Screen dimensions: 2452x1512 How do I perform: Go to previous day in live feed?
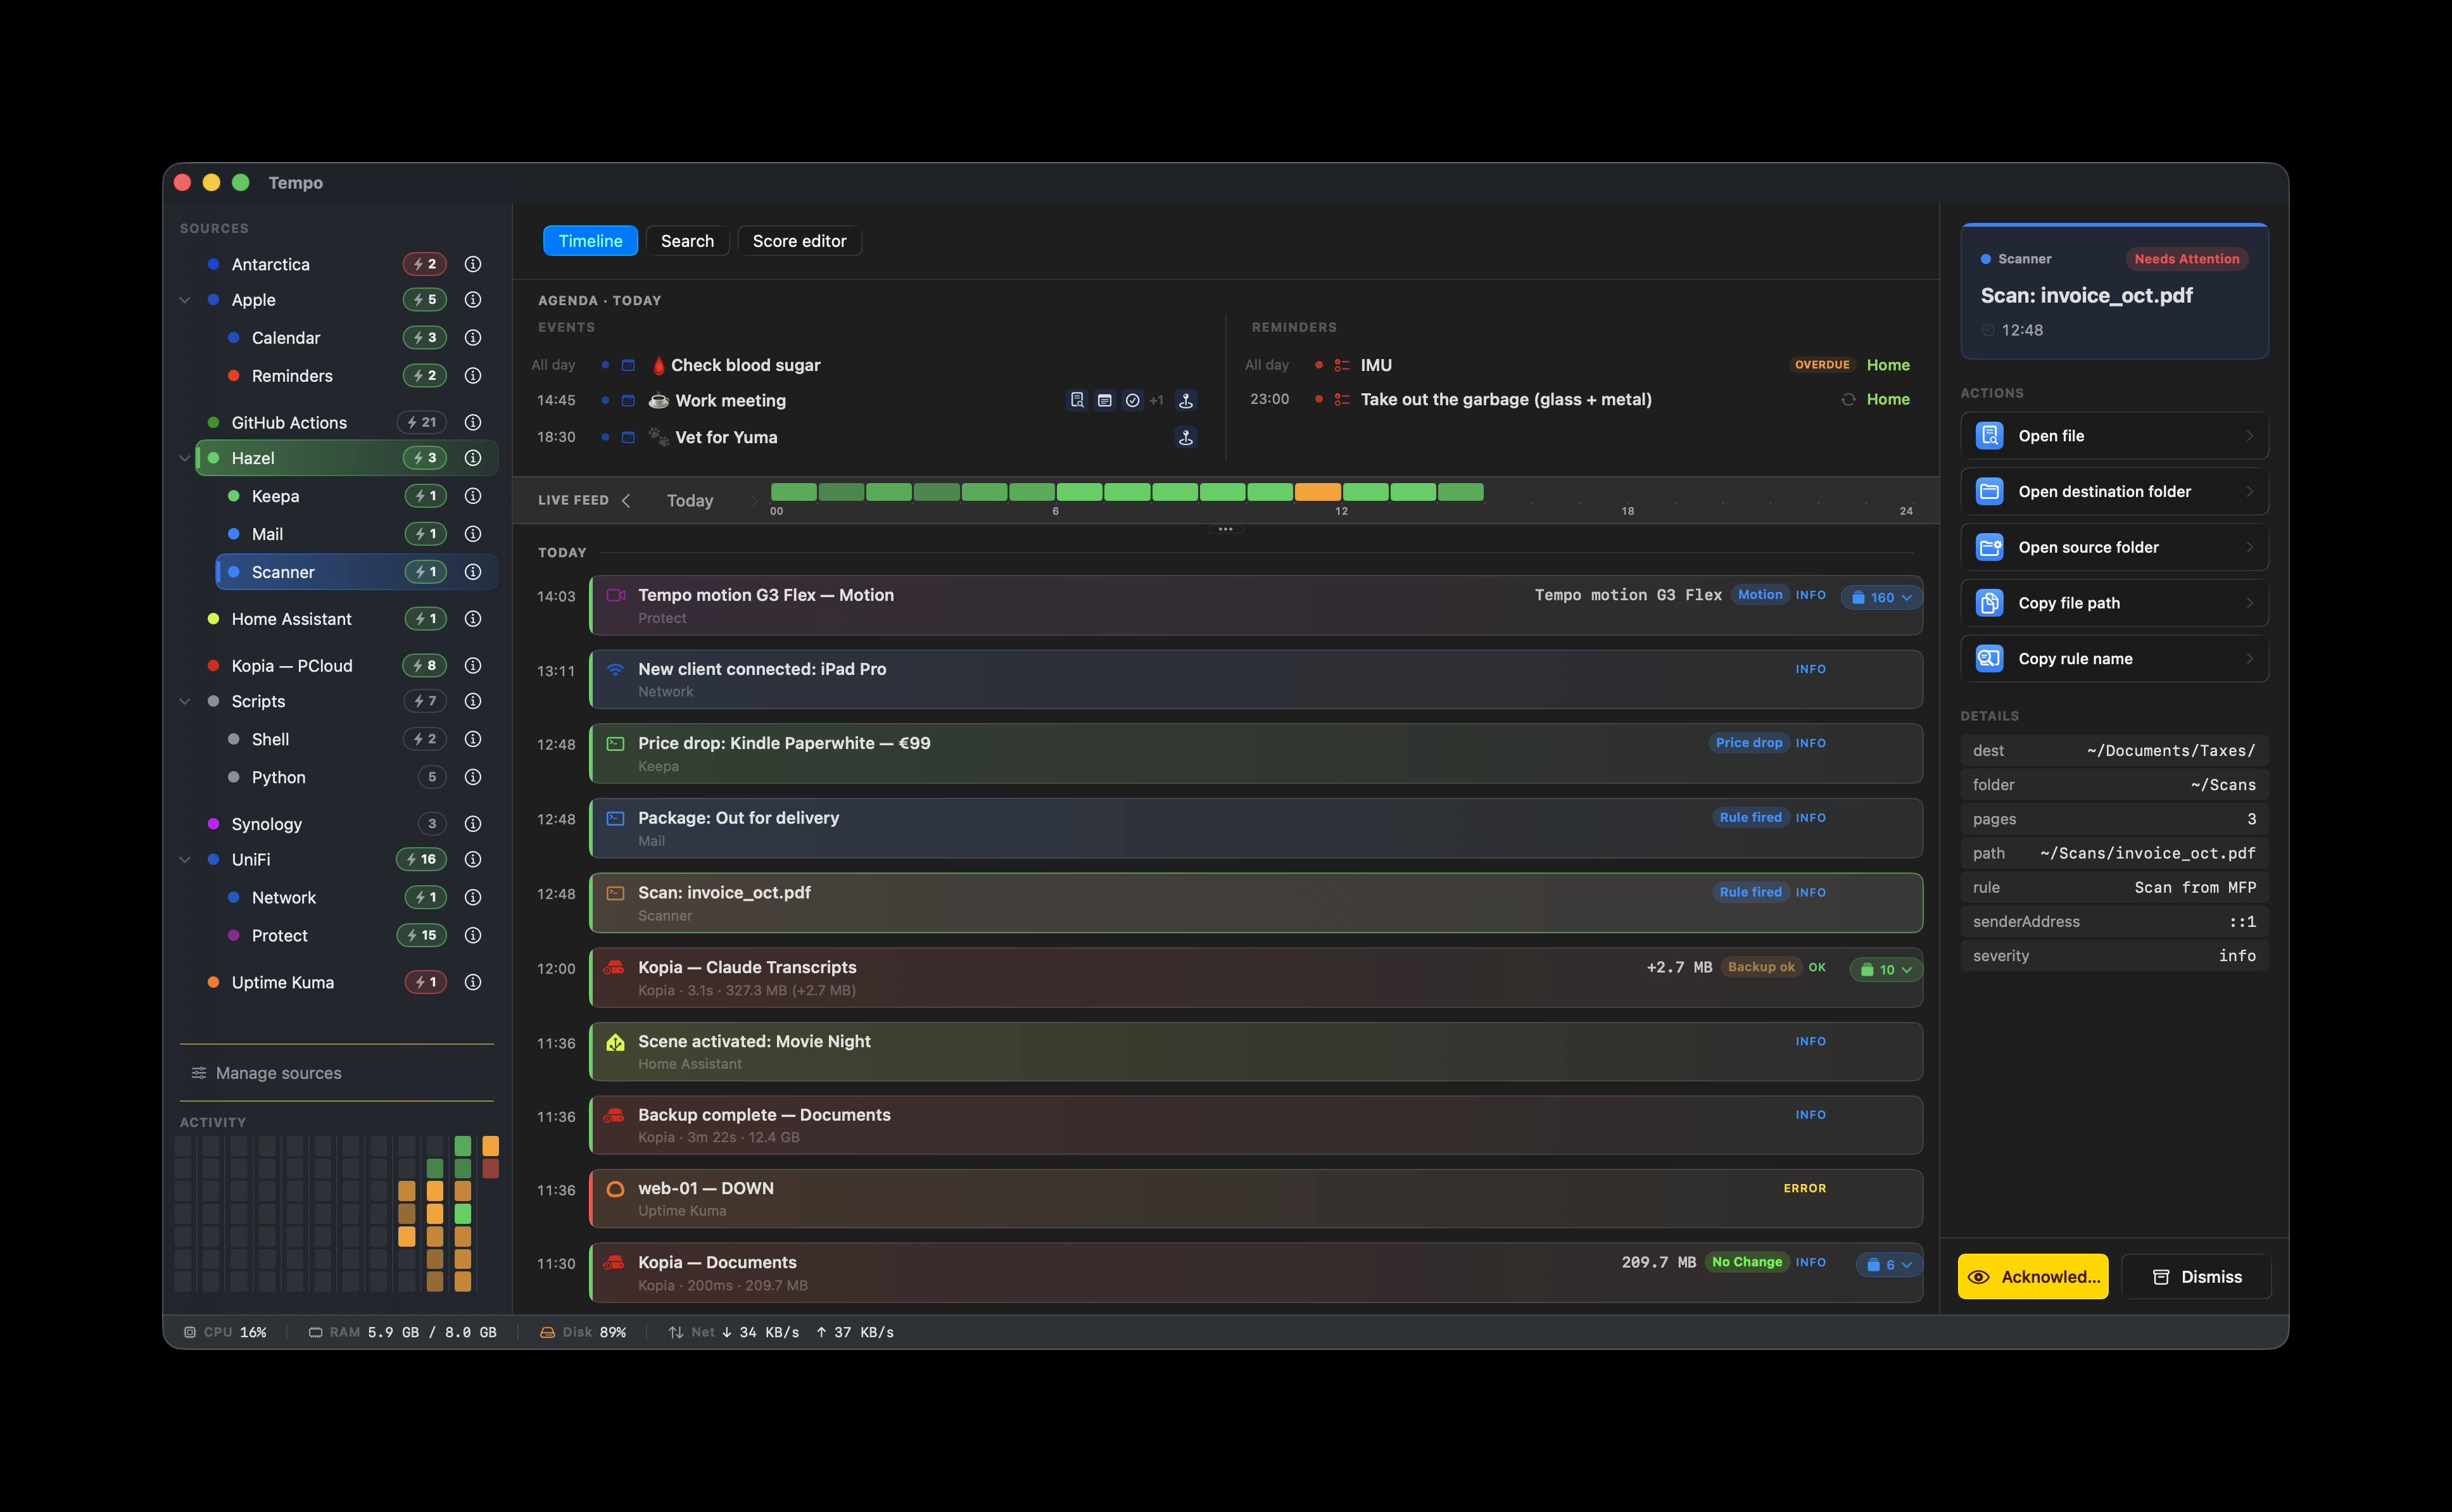(x=626, y=500)
